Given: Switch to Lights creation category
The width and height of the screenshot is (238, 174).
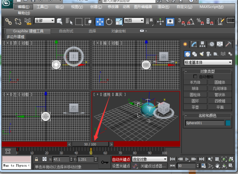Looking at the screenshot, I should tap(202, 54).
